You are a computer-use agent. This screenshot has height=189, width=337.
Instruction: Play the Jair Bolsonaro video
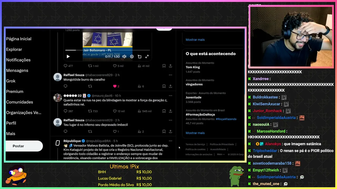(x=68, y=56)
